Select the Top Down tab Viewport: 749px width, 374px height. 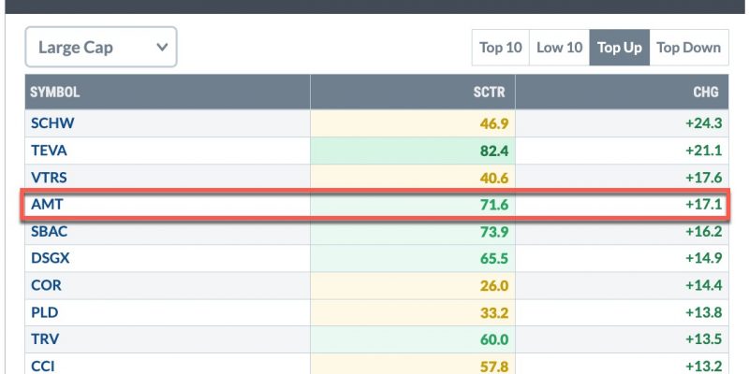tap(689, 48)
